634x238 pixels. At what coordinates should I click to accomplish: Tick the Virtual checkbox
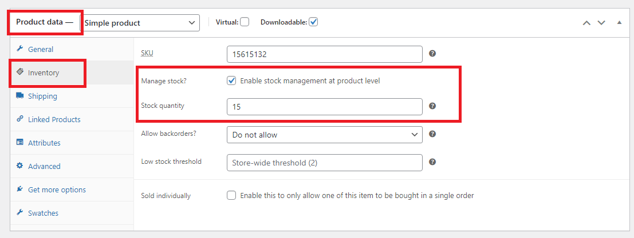(245, 22)
